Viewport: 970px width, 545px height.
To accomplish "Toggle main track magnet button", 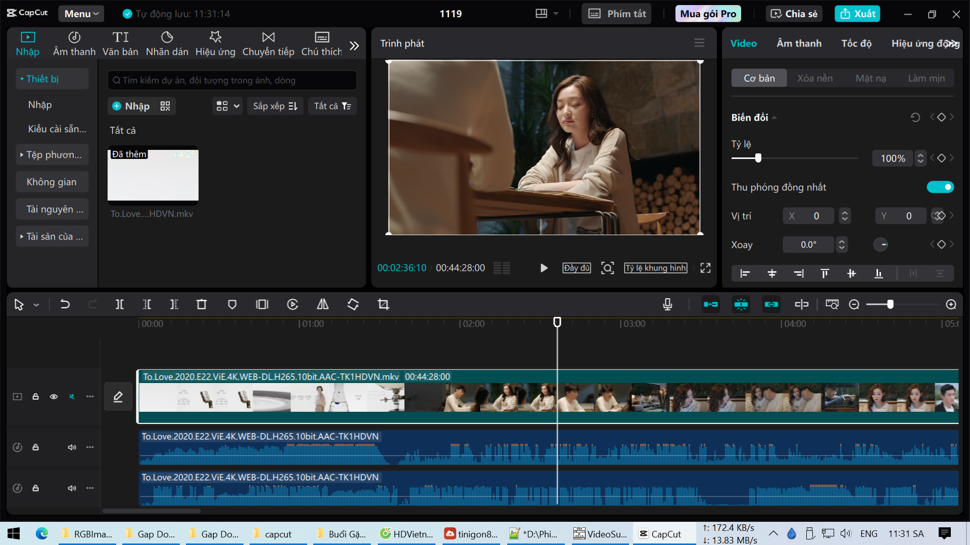I will tap(710, 304).
